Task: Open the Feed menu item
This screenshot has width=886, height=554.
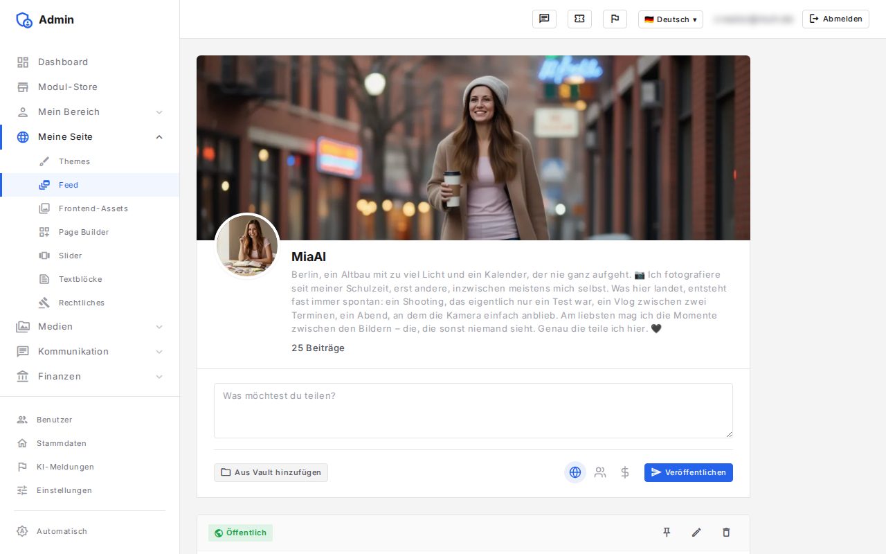Action: (x=90, y=185)
